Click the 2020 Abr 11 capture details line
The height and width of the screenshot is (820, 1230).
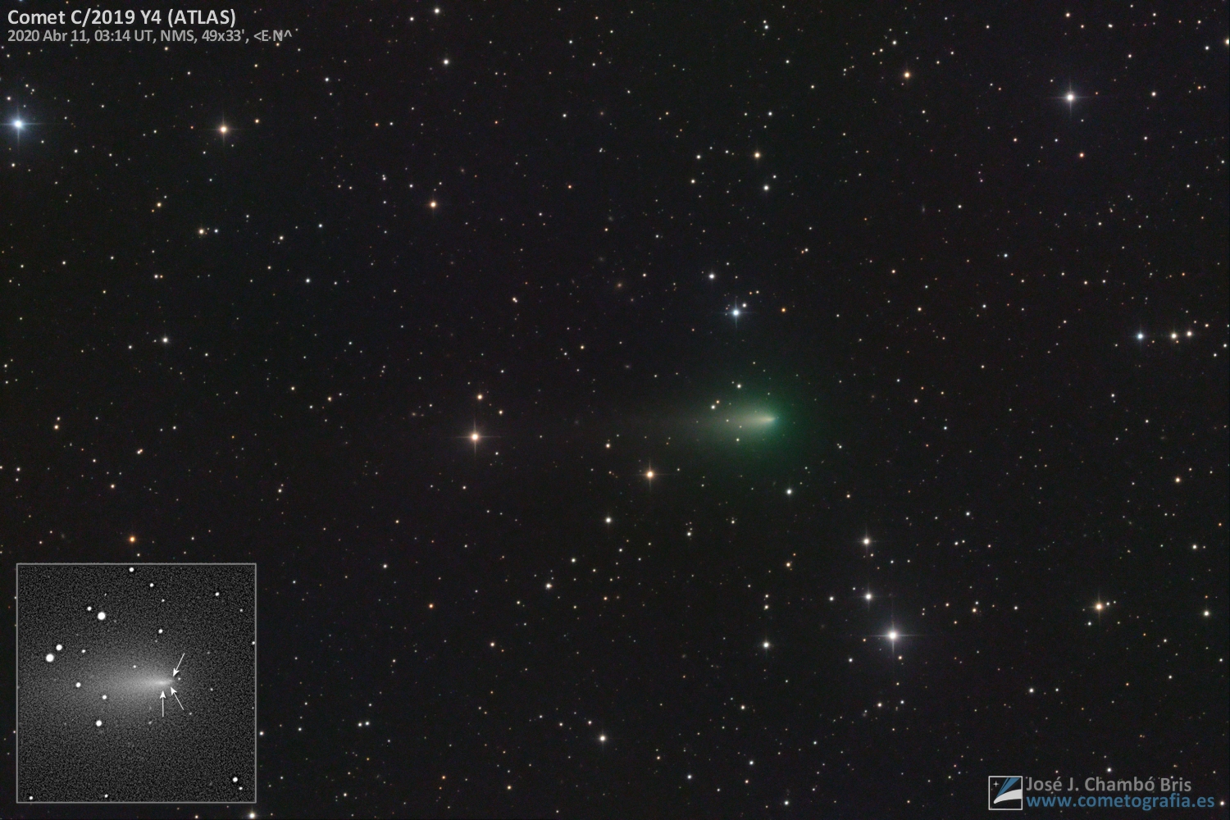pos(151,36)
